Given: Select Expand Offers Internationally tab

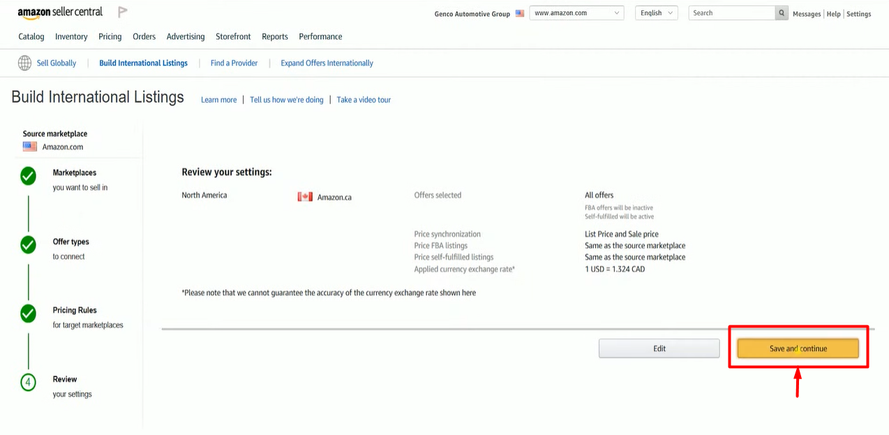Looking at the screenshot, I should coord(327,63).
